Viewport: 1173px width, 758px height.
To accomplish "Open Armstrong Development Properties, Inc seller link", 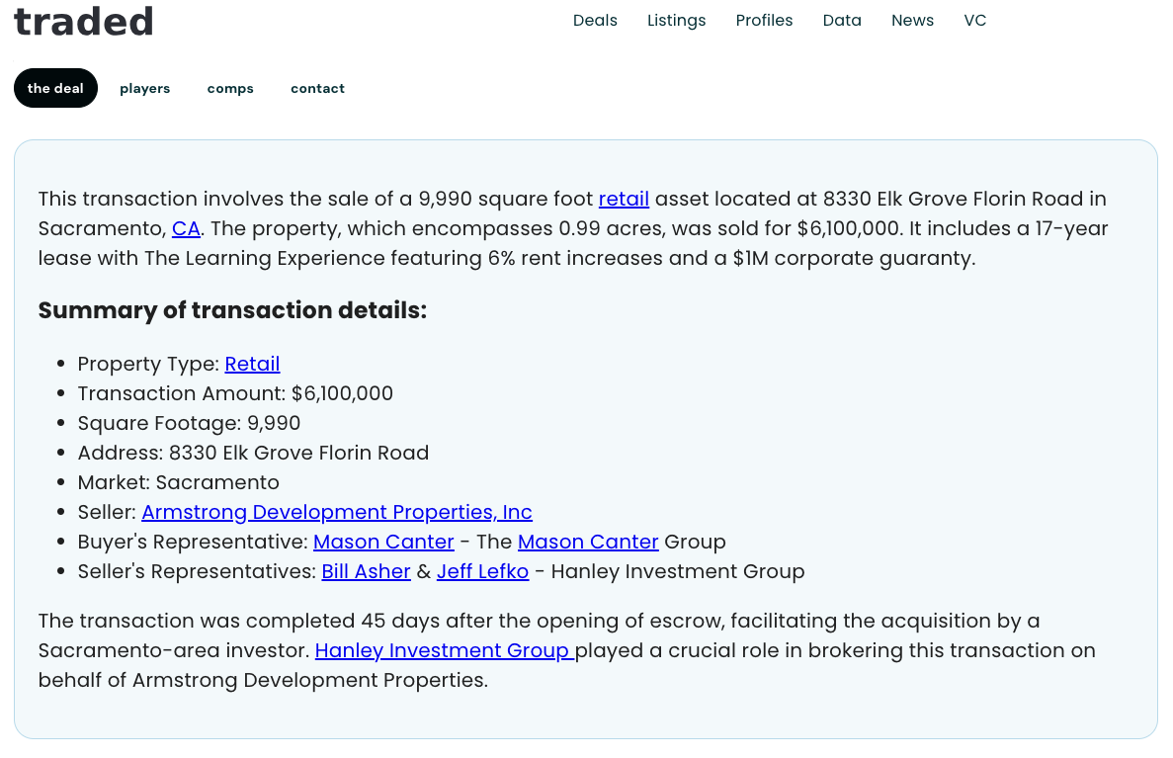I will click(x=337, y=512).
